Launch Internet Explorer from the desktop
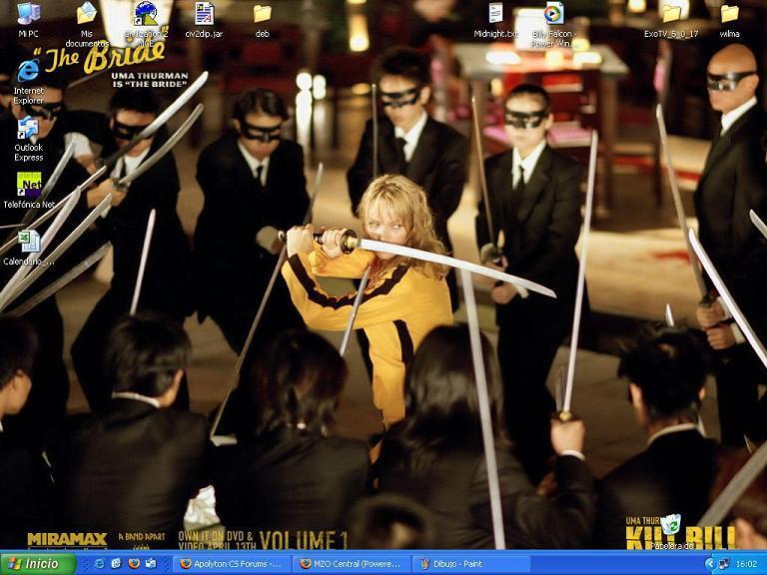The height and width of the screenshot is (575, 767). click(x=28, y=72)
